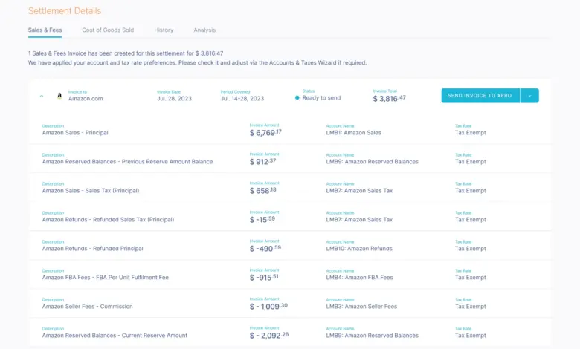Image resolution: width=580 pixels, height=349 pixels.
Task: Click Tax Exempt in FBA Per Unit Fulfilment row
Action: point(471,278)
